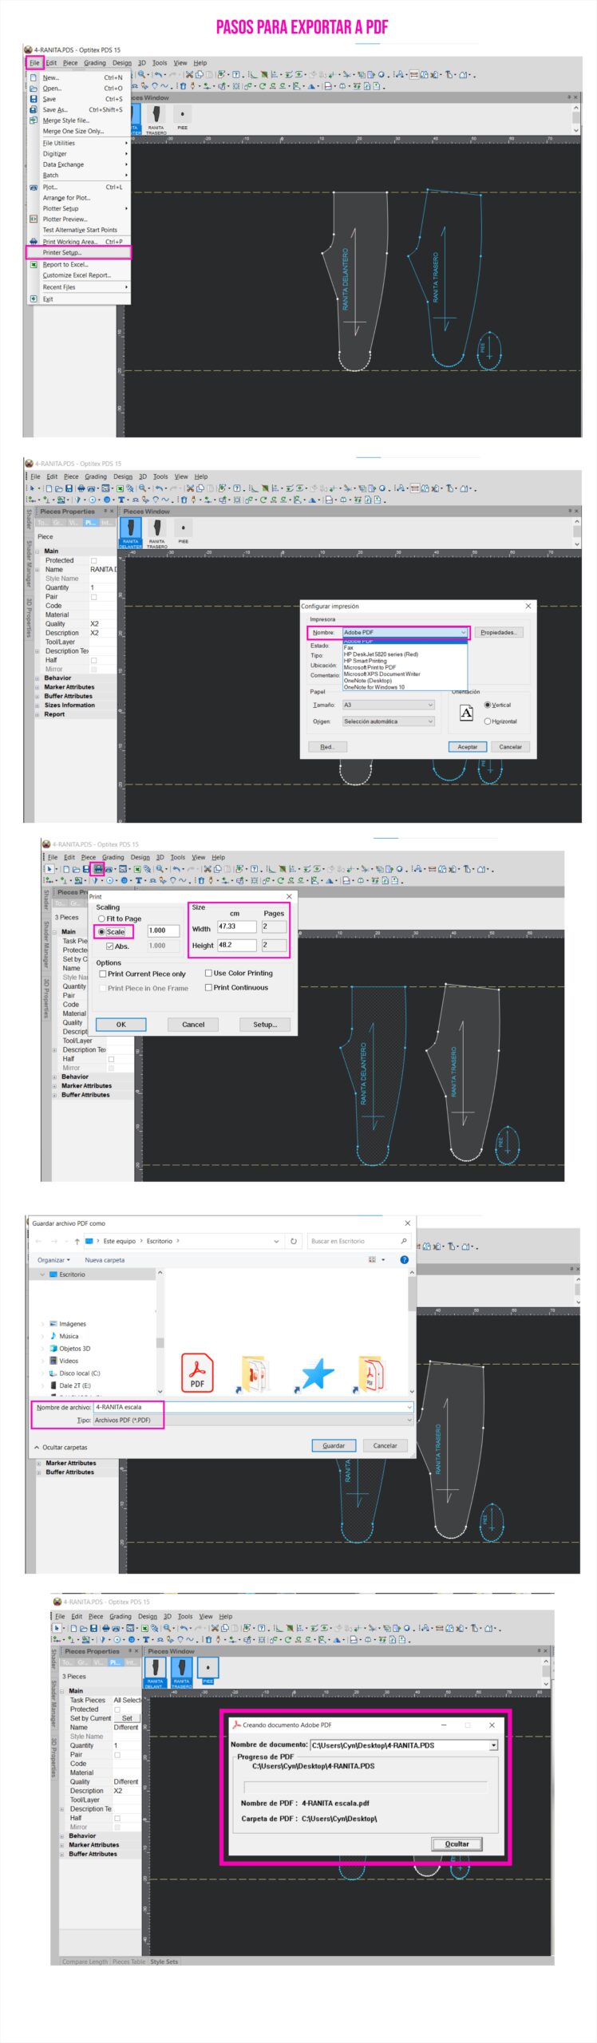
Task: Click the view options icon in Guardar dialog
Action: coord(372,1259)
